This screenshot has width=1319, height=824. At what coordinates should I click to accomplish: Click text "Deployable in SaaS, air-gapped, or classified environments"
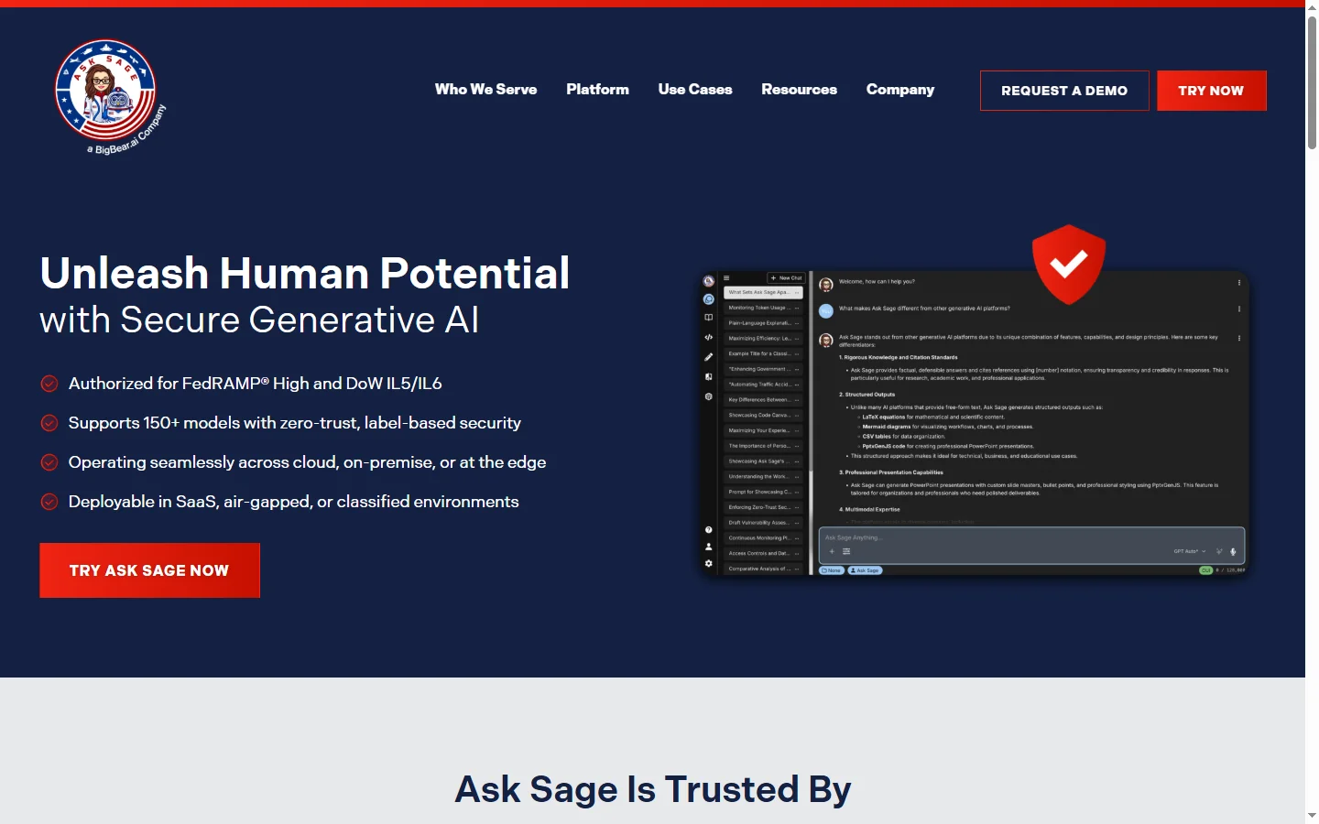tap(293, 502)
